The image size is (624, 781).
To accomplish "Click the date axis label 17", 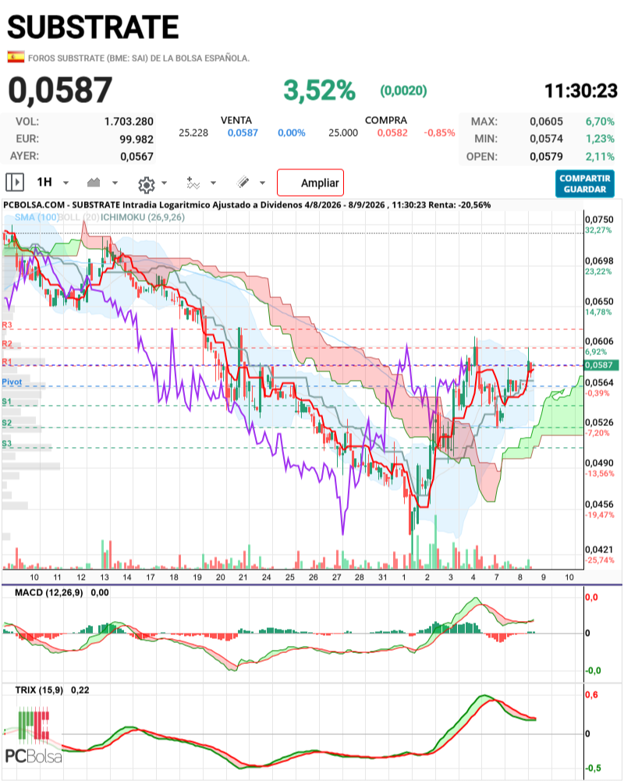I will pyautogui.click(x=151, y=577).
